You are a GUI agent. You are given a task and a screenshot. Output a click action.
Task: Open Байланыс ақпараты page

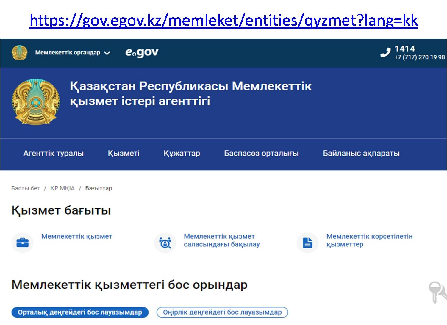pos(361,153)
